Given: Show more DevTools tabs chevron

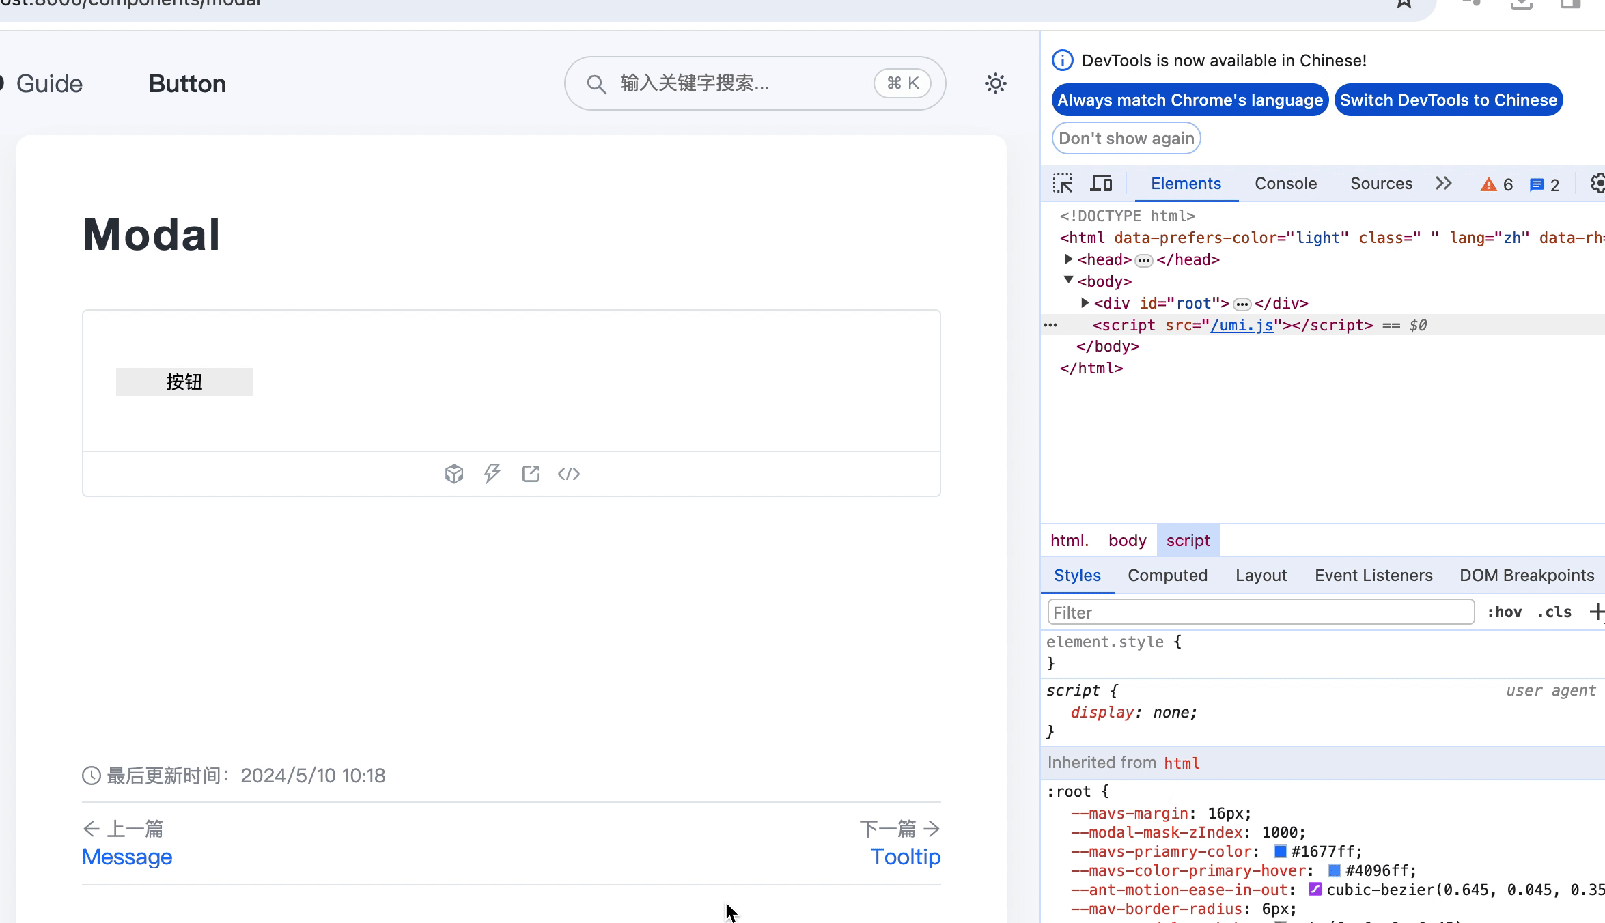Looking at the screenshot, I should coord(1443,184).
